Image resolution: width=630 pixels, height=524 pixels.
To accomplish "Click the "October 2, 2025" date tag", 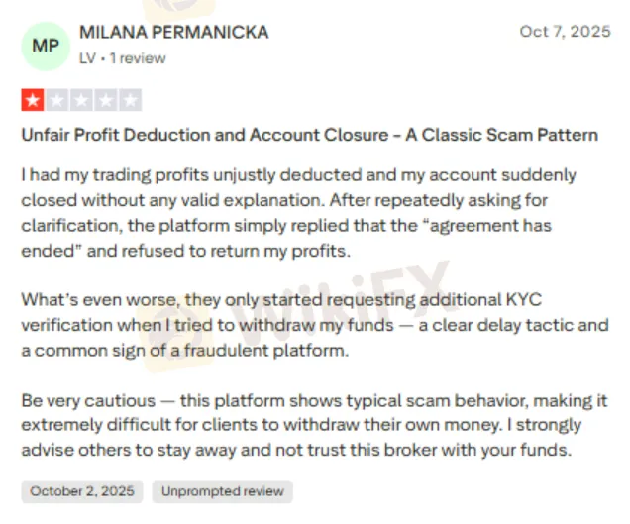I will (x=81, y=491).
